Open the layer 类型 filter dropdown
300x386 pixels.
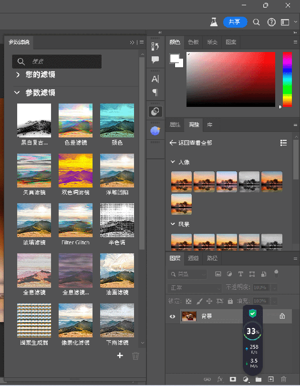187,274
